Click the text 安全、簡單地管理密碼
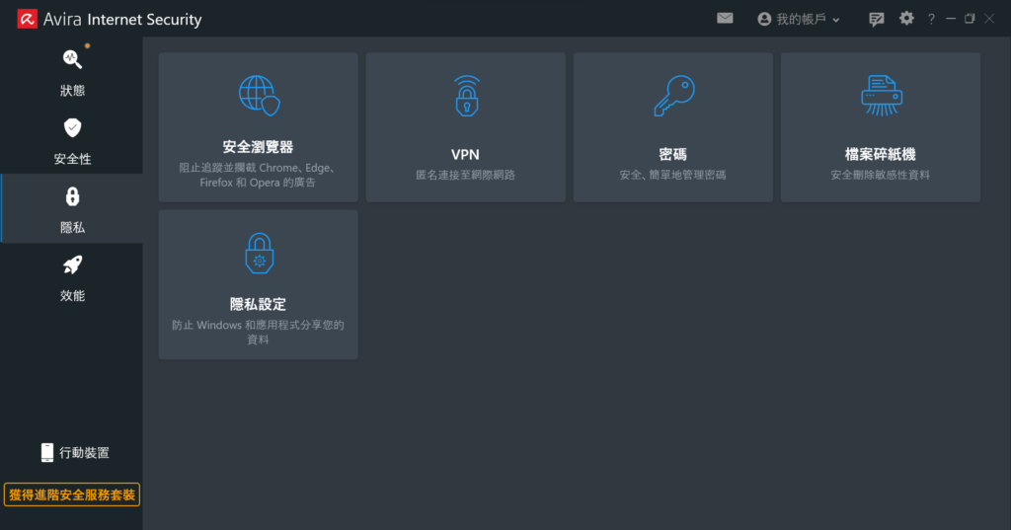The image size is (1011, 530). 672,175
